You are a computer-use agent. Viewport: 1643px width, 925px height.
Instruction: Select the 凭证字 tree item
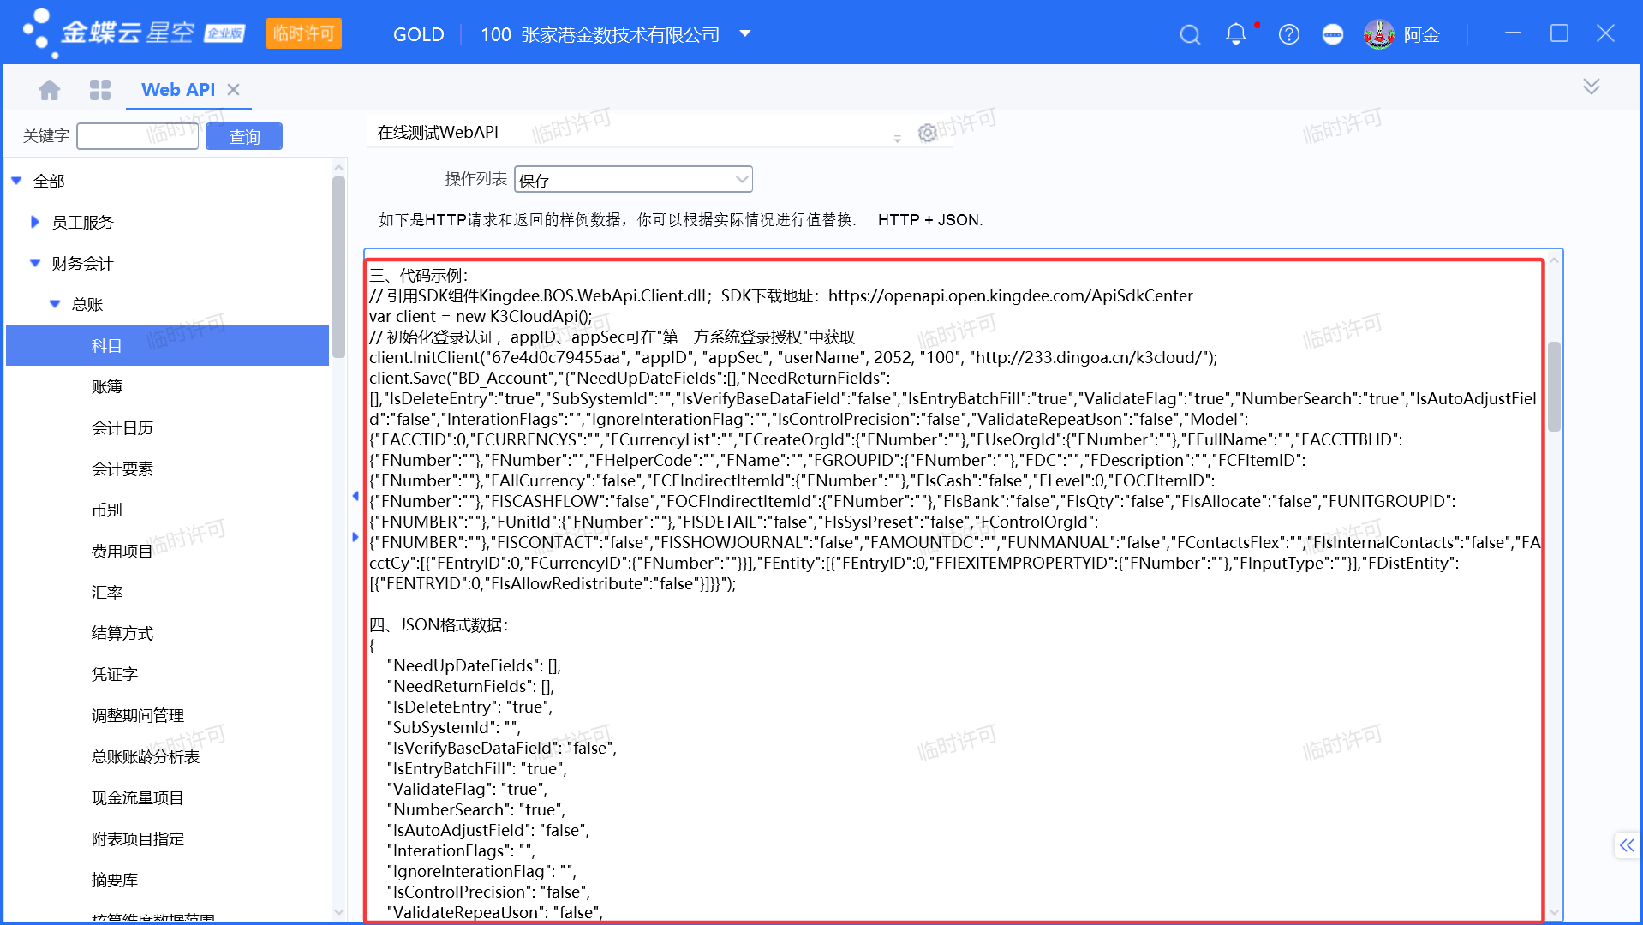[x=115, y=674]
